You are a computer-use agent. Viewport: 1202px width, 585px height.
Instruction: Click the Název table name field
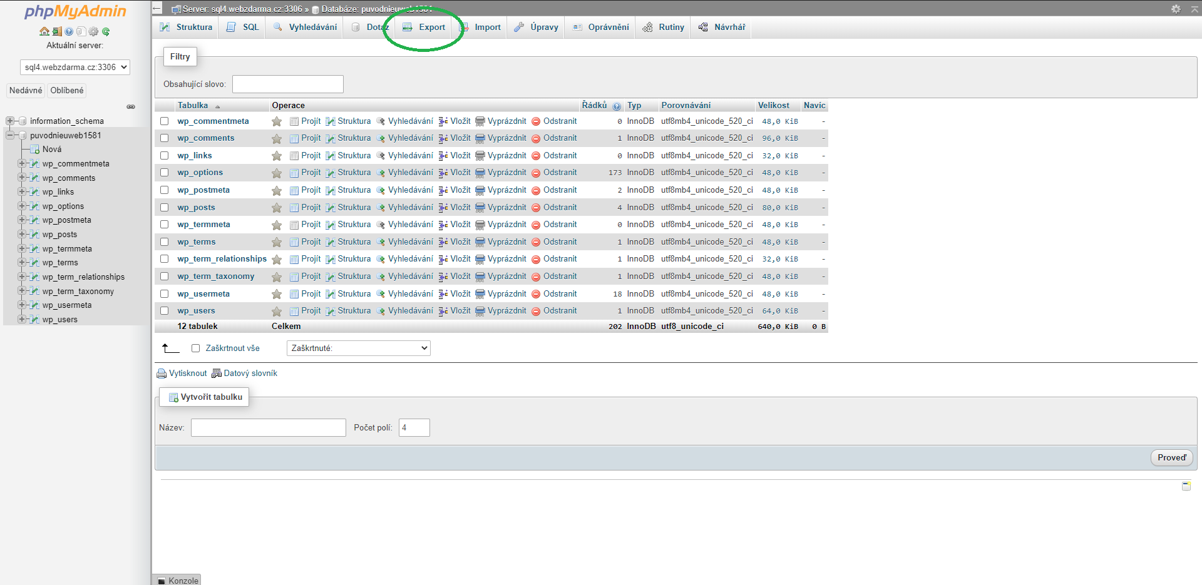tap(268, 428)
